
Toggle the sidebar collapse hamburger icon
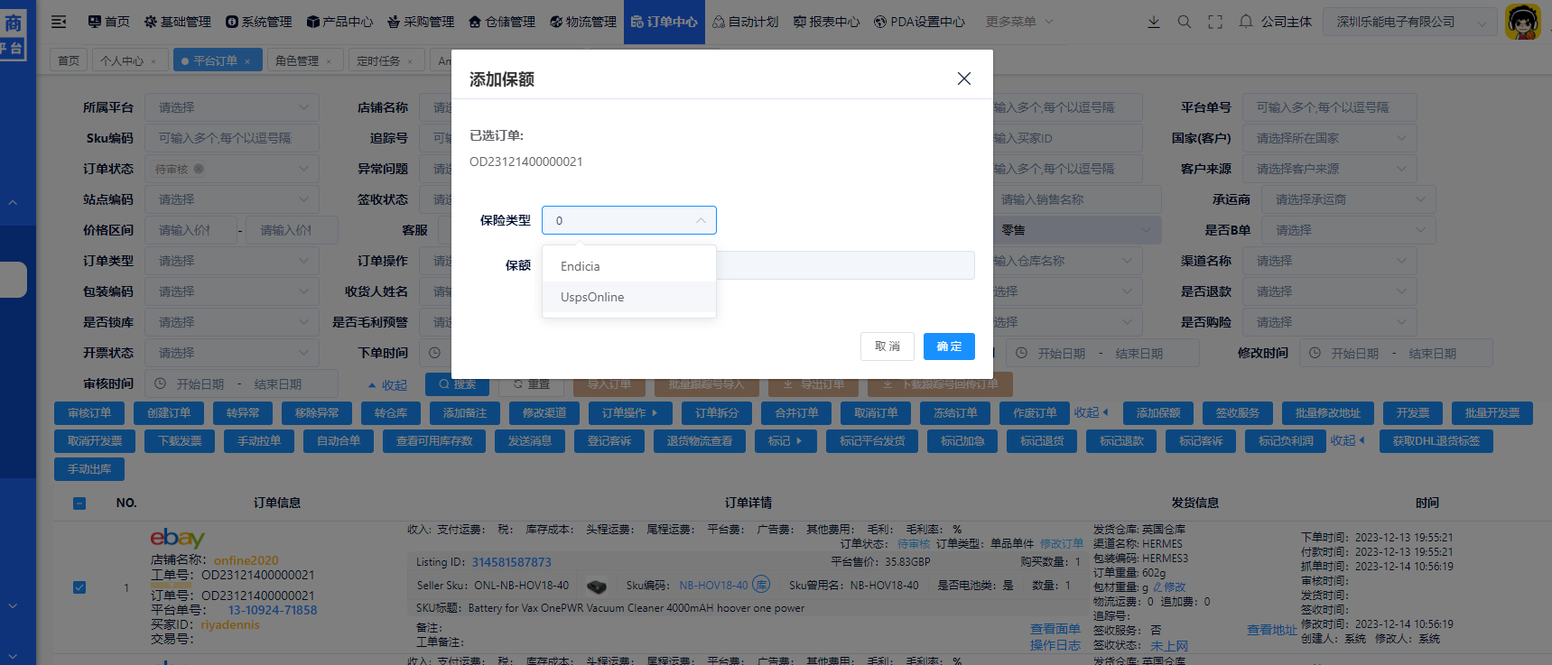[59, 22]
